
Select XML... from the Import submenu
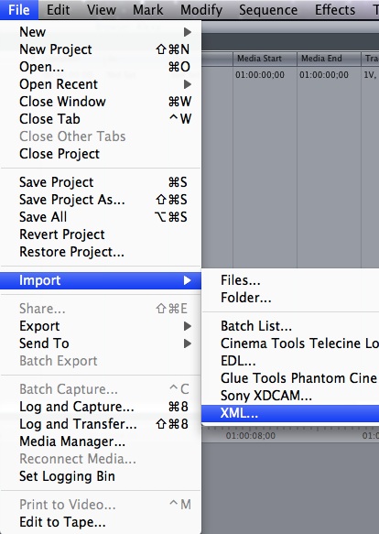coord(290,413)
